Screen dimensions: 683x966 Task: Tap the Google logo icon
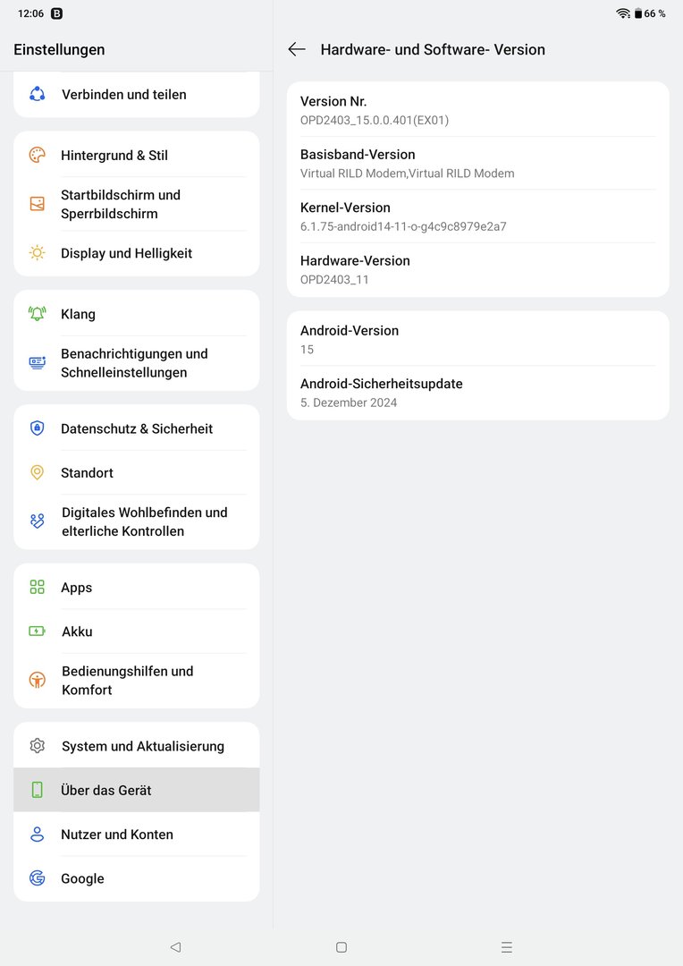click(37, 878)
